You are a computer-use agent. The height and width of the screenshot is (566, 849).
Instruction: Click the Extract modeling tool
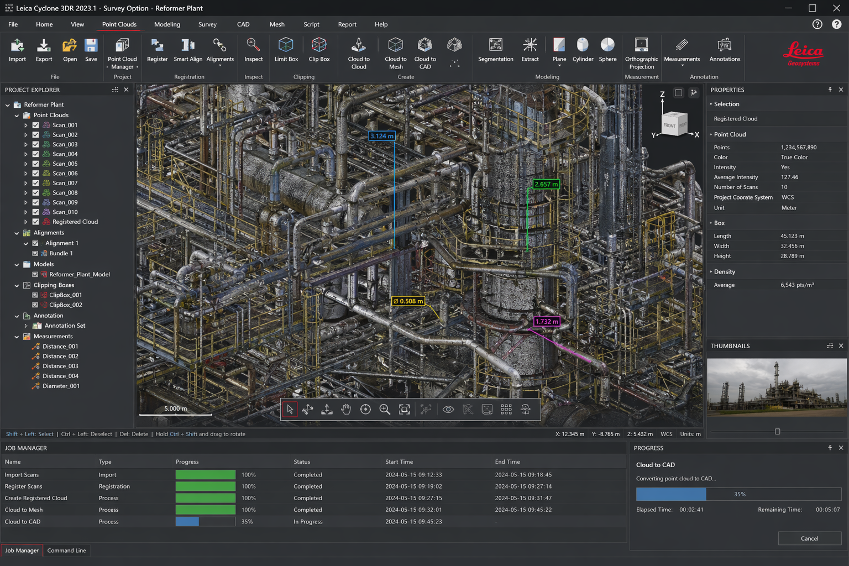pyautogui.click(x=530, y=50)
